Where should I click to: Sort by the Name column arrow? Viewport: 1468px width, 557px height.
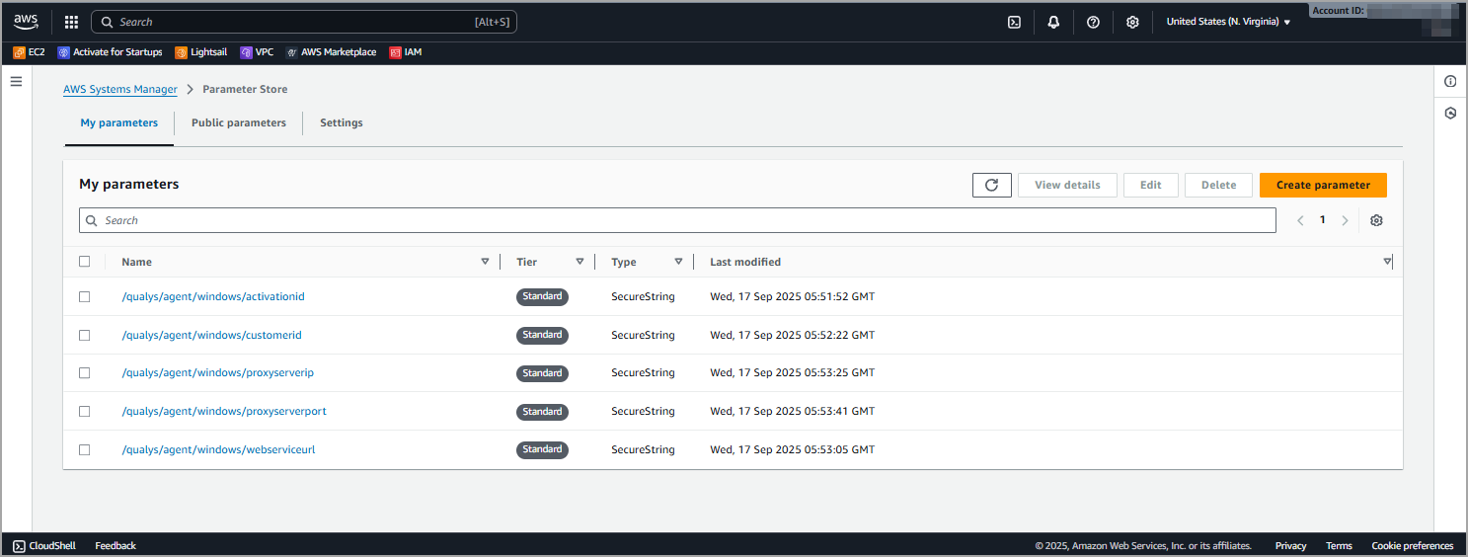pos(485,262)
